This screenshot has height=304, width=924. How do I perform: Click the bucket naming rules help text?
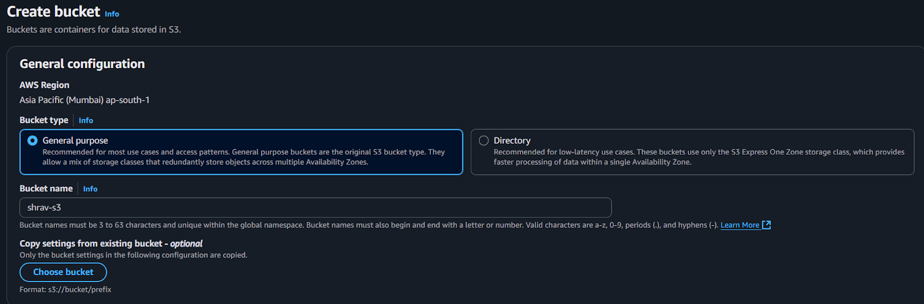tap(369, 226)
